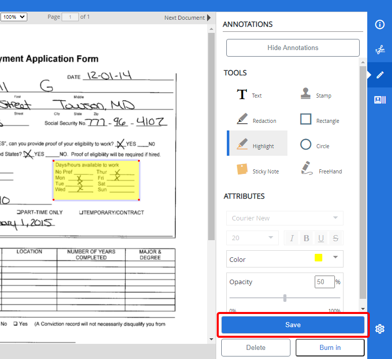Open settings gear in the sidebar

click(380, 329)
